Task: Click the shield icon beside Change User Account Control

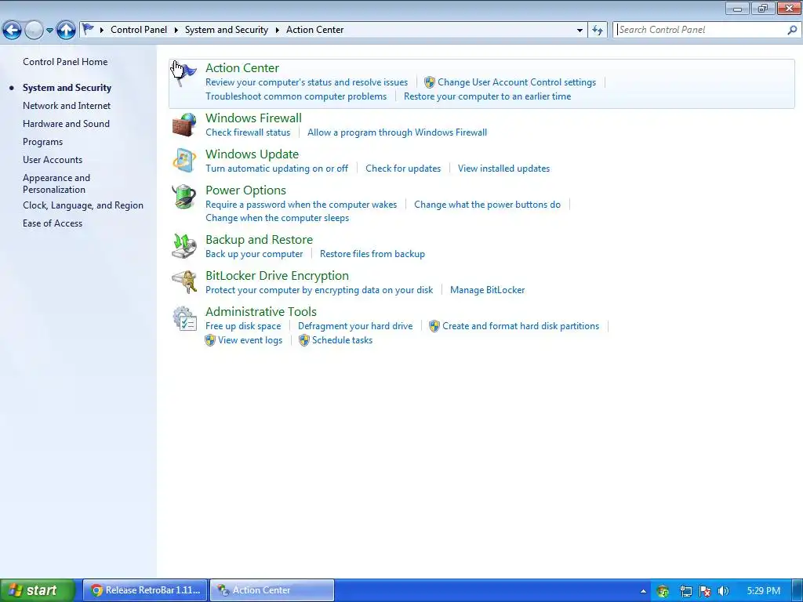Action: (x=430, y=82)
